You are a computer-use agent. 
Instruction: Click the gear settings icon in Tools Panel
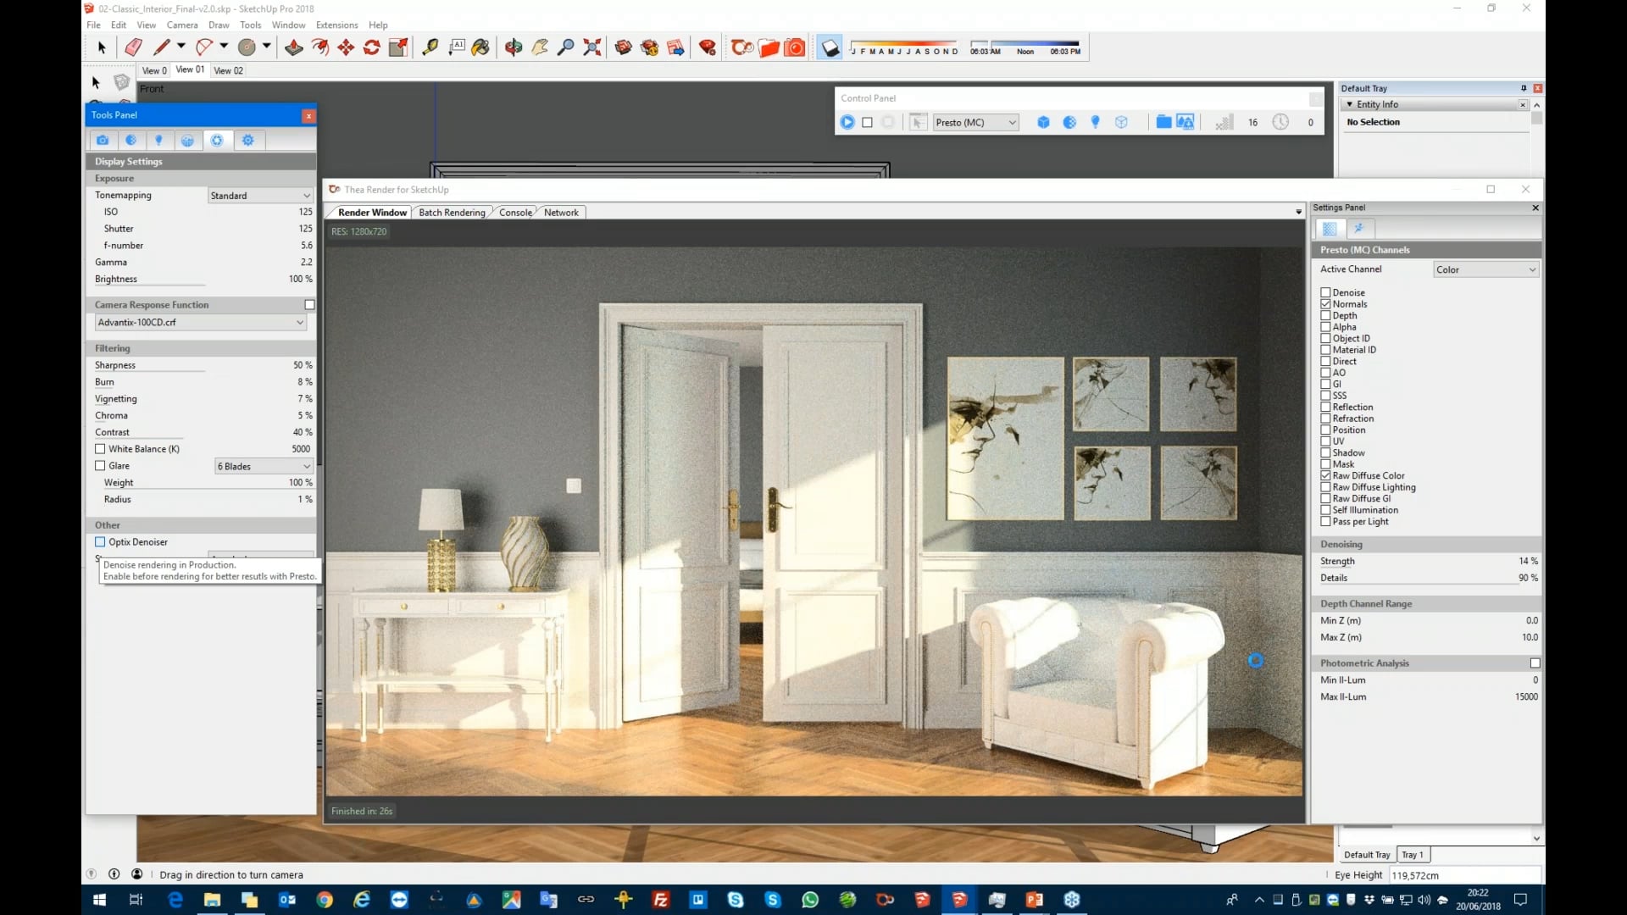248,140
